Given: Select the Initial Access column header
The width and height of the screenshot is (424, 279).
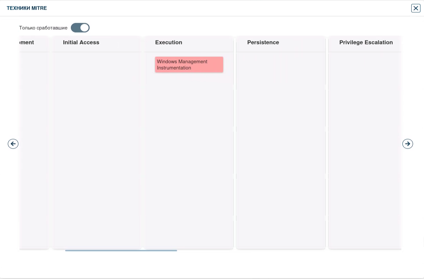Looking at the screenshot, I should (x=81, y=43).
